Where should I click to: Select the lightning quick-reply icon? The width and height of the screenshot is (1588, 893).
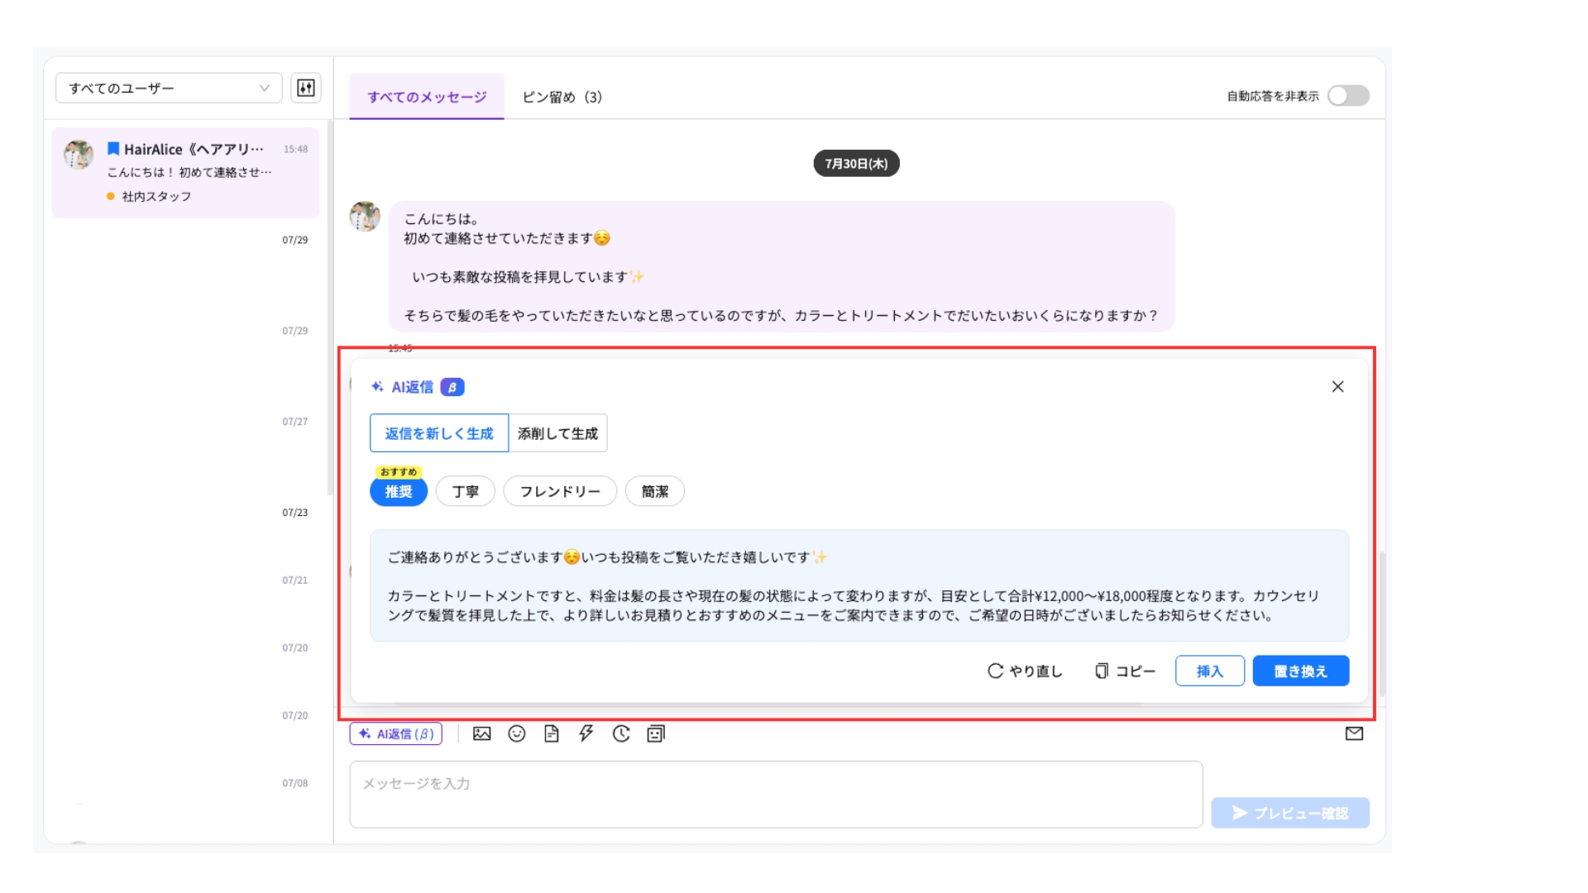(x=586, y=733)
